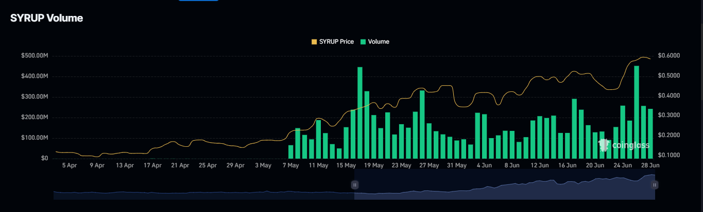Select the first volume bar at 7 May
The height and width of the screenshot is (212, 703).
[290, 152]
